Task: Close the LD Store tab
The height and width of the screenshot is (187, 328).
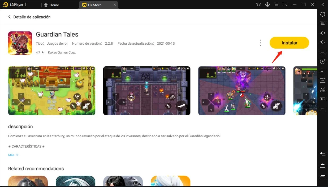Action: point(114,5)
